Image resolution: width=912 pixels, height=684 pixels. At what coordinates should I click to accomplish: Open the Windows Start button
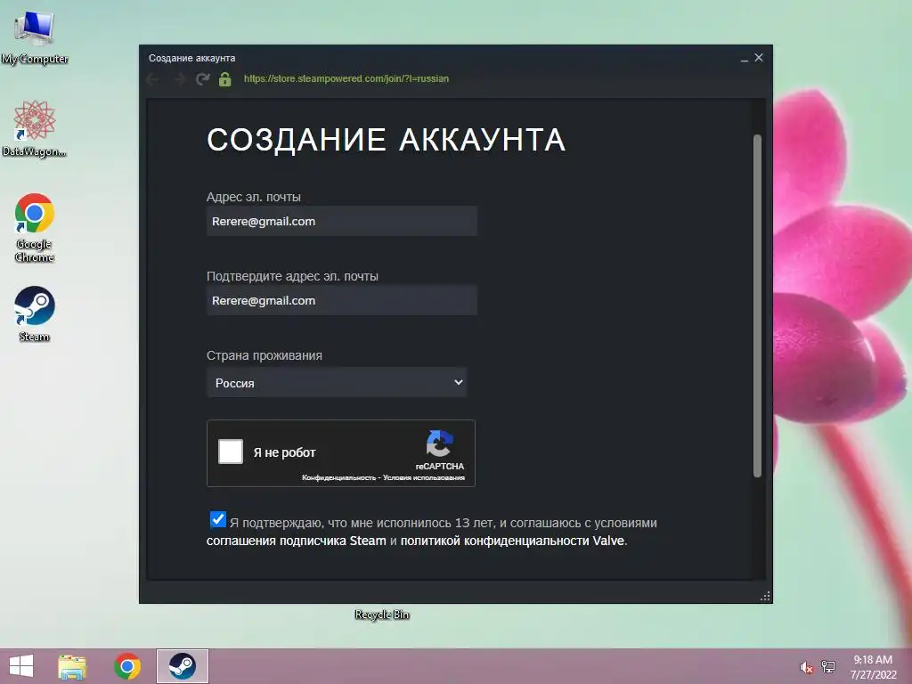tap(21, 666)
